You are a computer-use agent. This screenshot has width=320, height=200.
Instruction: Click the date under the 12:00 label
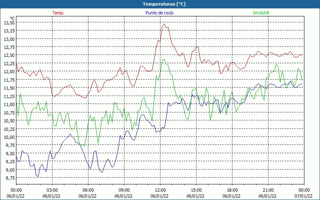click(160, 196)
